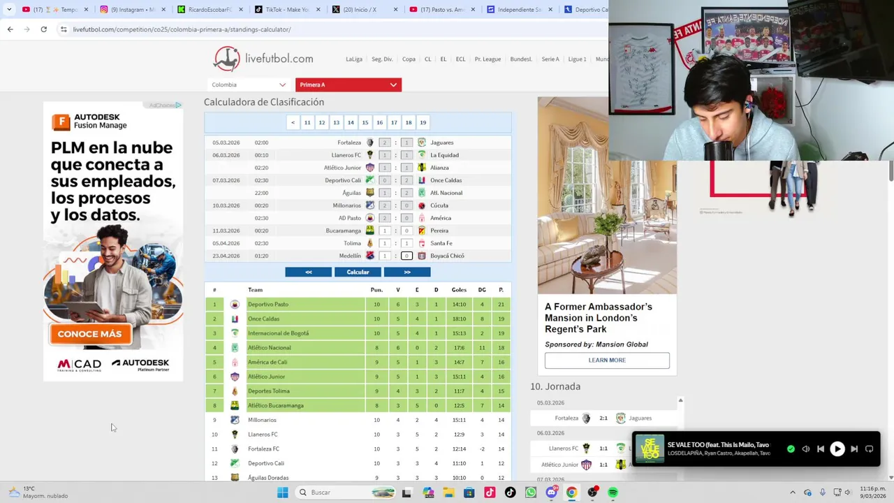Screen dimensions: 894x503
Task: Click the microphone icon in the system tray
Action: tap(822, 493)
